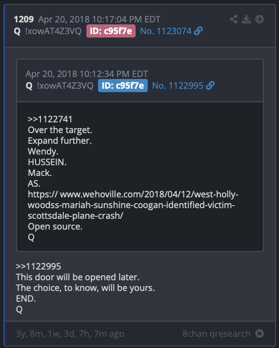Open quoted post No. 1122995 link

pos(178,86)
